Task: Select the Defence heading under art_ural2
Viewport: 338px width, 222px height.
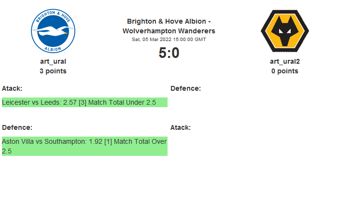Action: 185,88
